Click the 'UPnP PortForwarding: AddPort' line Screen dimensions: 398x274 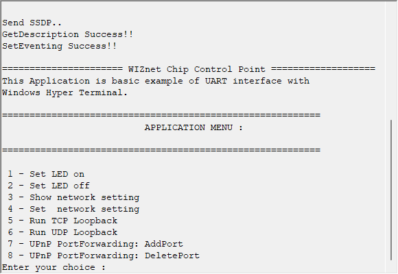pos(106,244)
